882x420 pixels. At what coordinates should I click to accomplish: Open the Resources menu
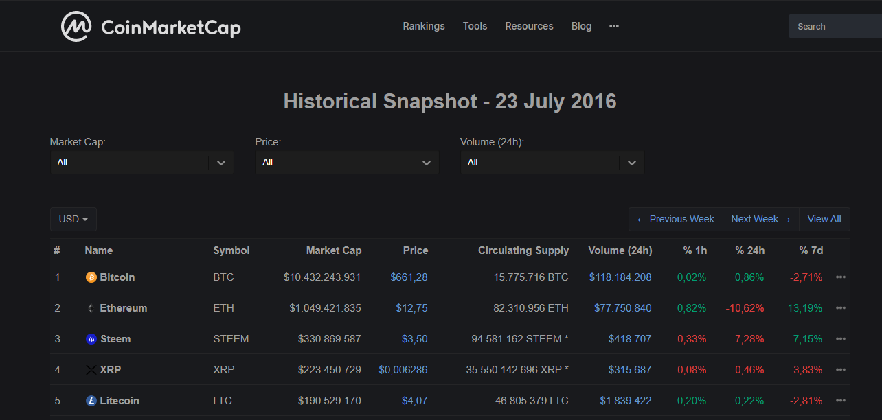pyautogui.click(x=529, y=26)
